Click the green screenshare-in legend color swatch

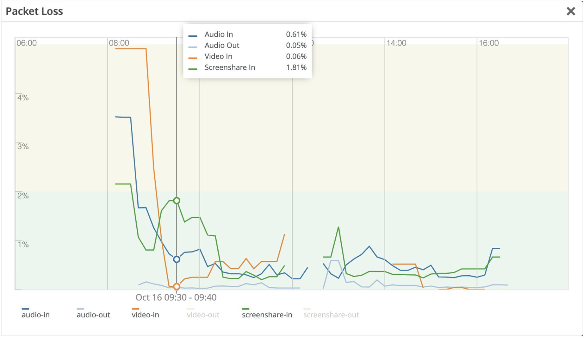tap(245, 309)
